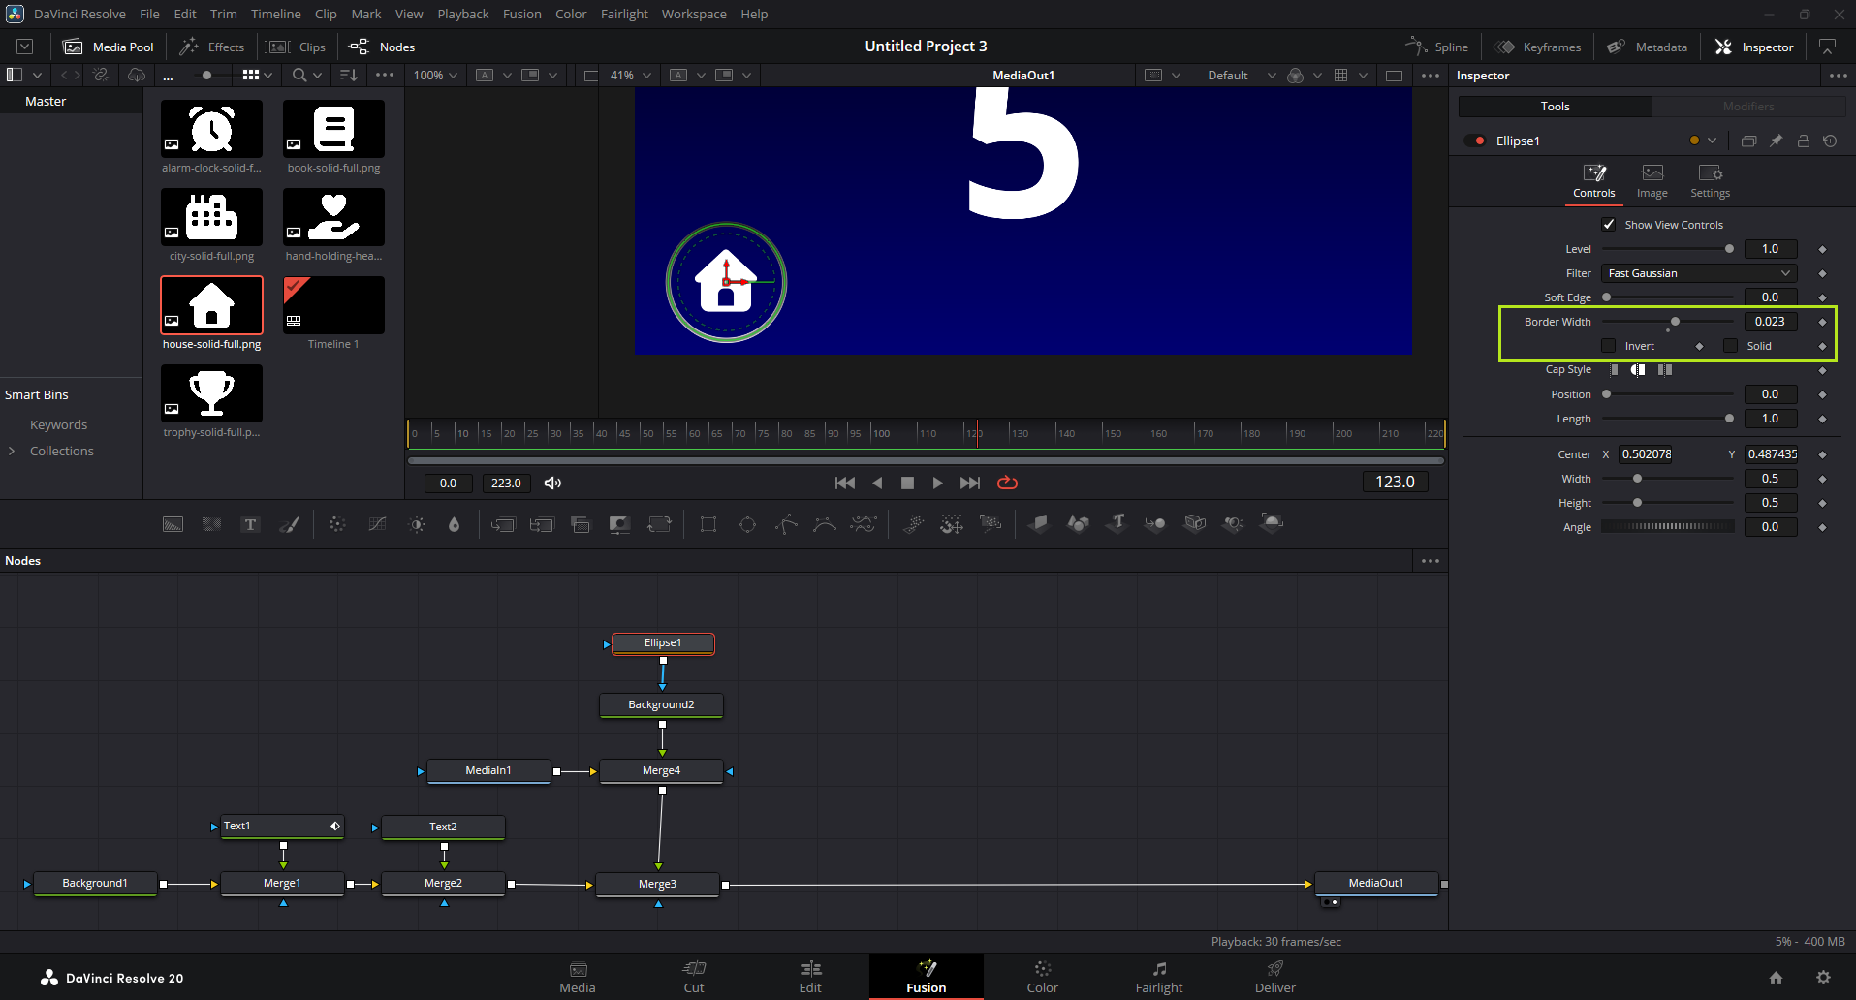Viewport: 1856px width, 1000px height.
Task: Open the viewer zoom 41% dropdown
Action: click(631, 76)
